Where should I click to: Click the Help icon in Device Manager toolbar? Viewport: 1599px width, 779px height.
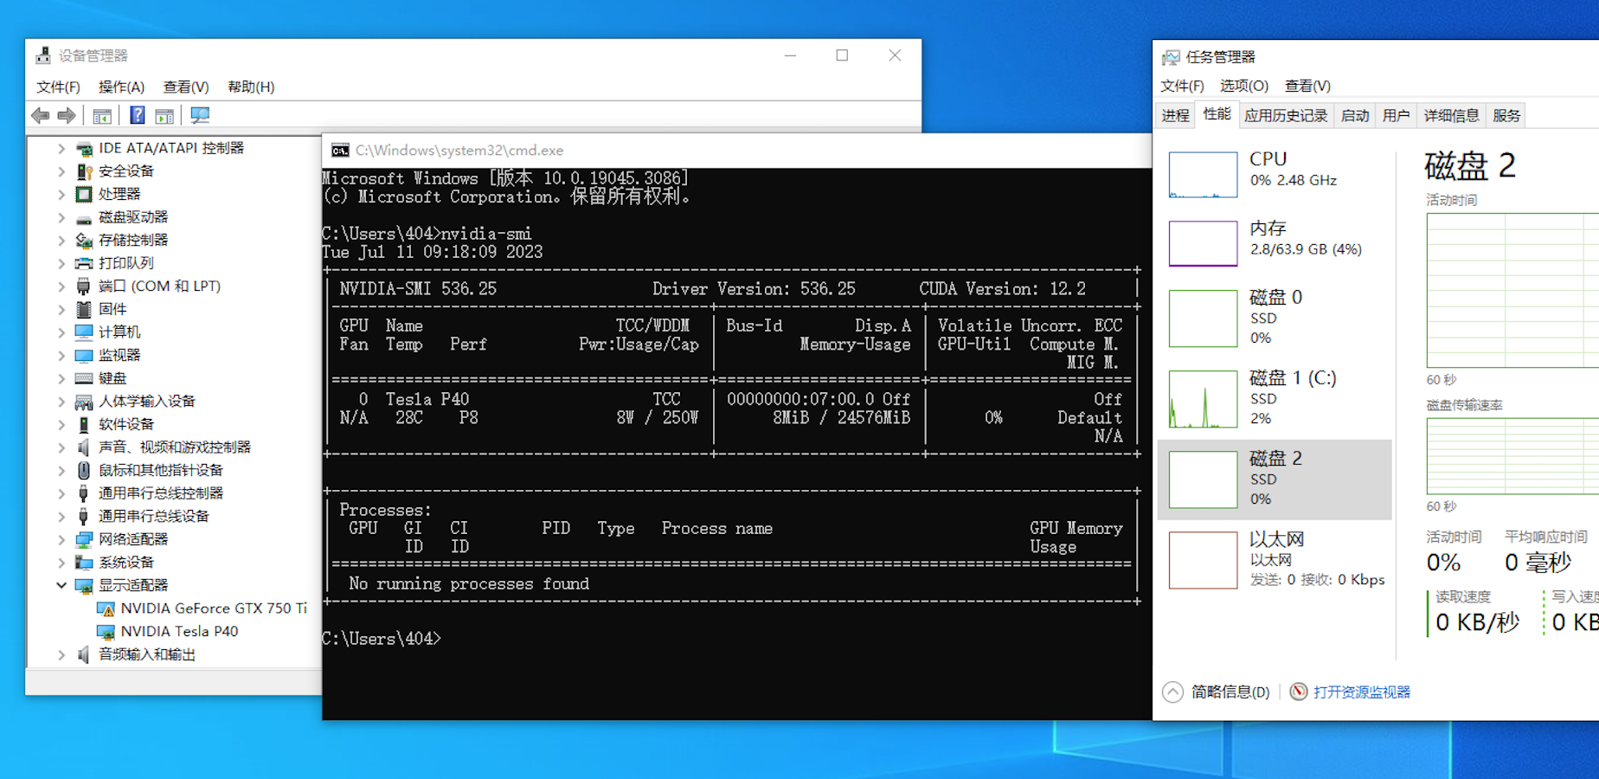pyautogui.click(x=137, y=115)
